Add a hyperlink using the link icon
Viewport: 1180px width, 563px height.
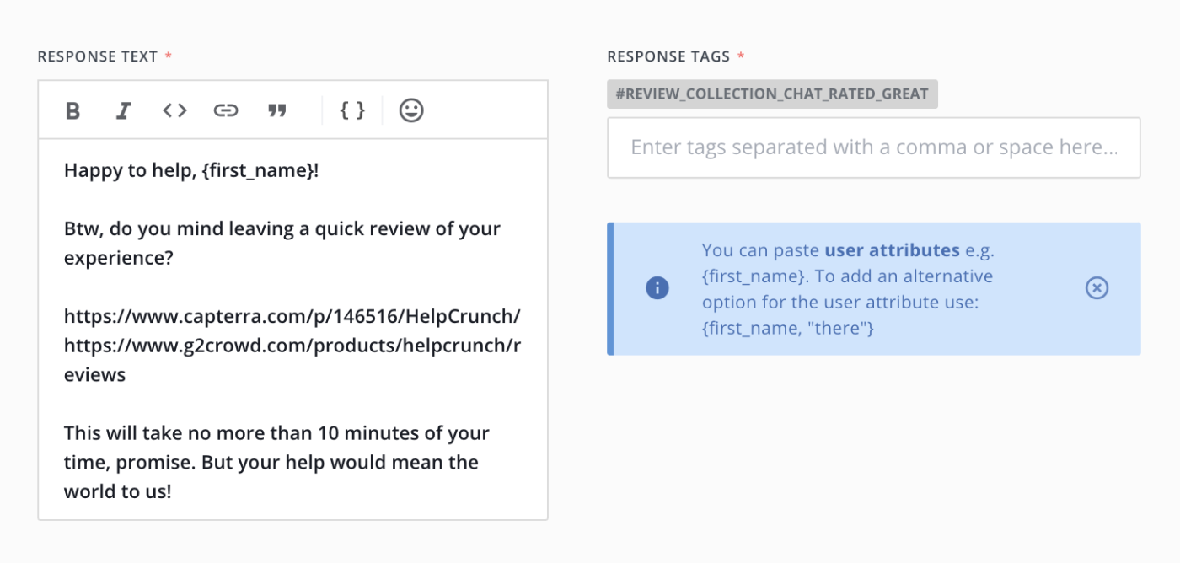tap(226, 110)
